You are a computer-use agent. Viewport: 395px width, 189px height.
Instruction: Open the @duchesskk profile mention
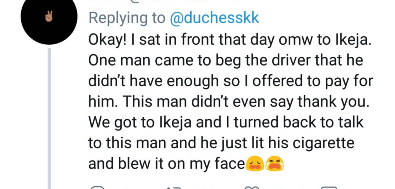click(x=214, y=18)
